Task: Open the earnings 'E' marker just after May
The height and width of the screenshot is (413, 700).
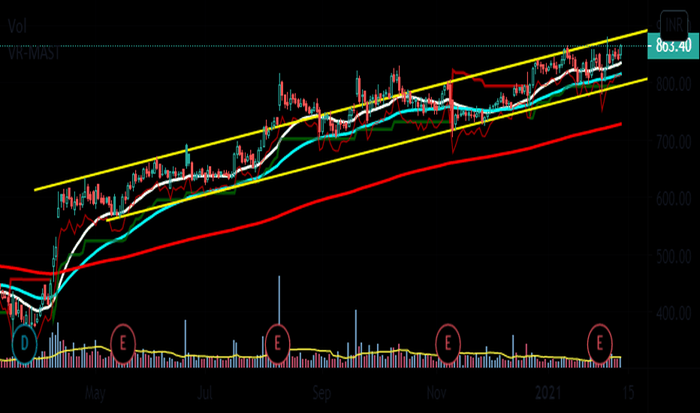Action: 122,344
